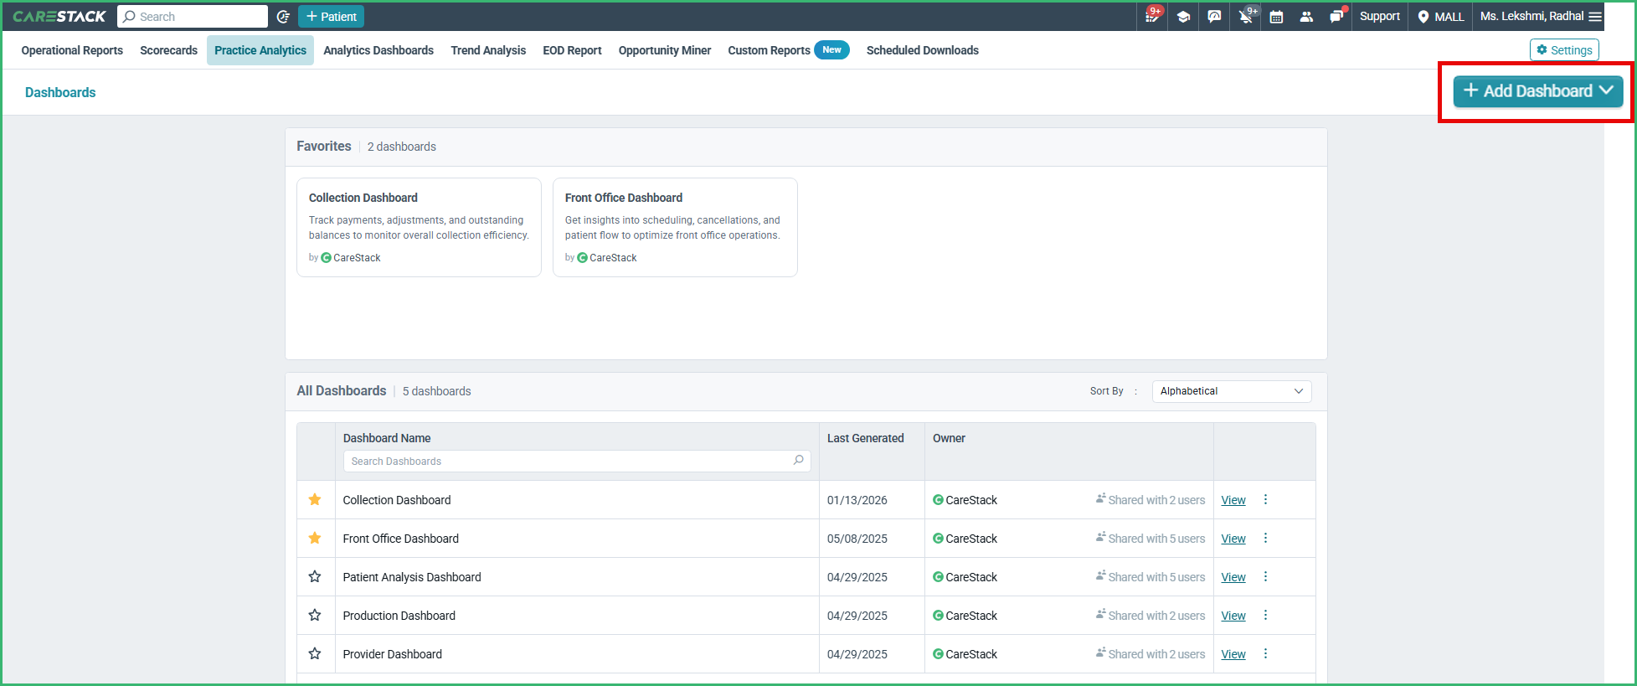Open the graduation cap training icon

(1183, 17)
